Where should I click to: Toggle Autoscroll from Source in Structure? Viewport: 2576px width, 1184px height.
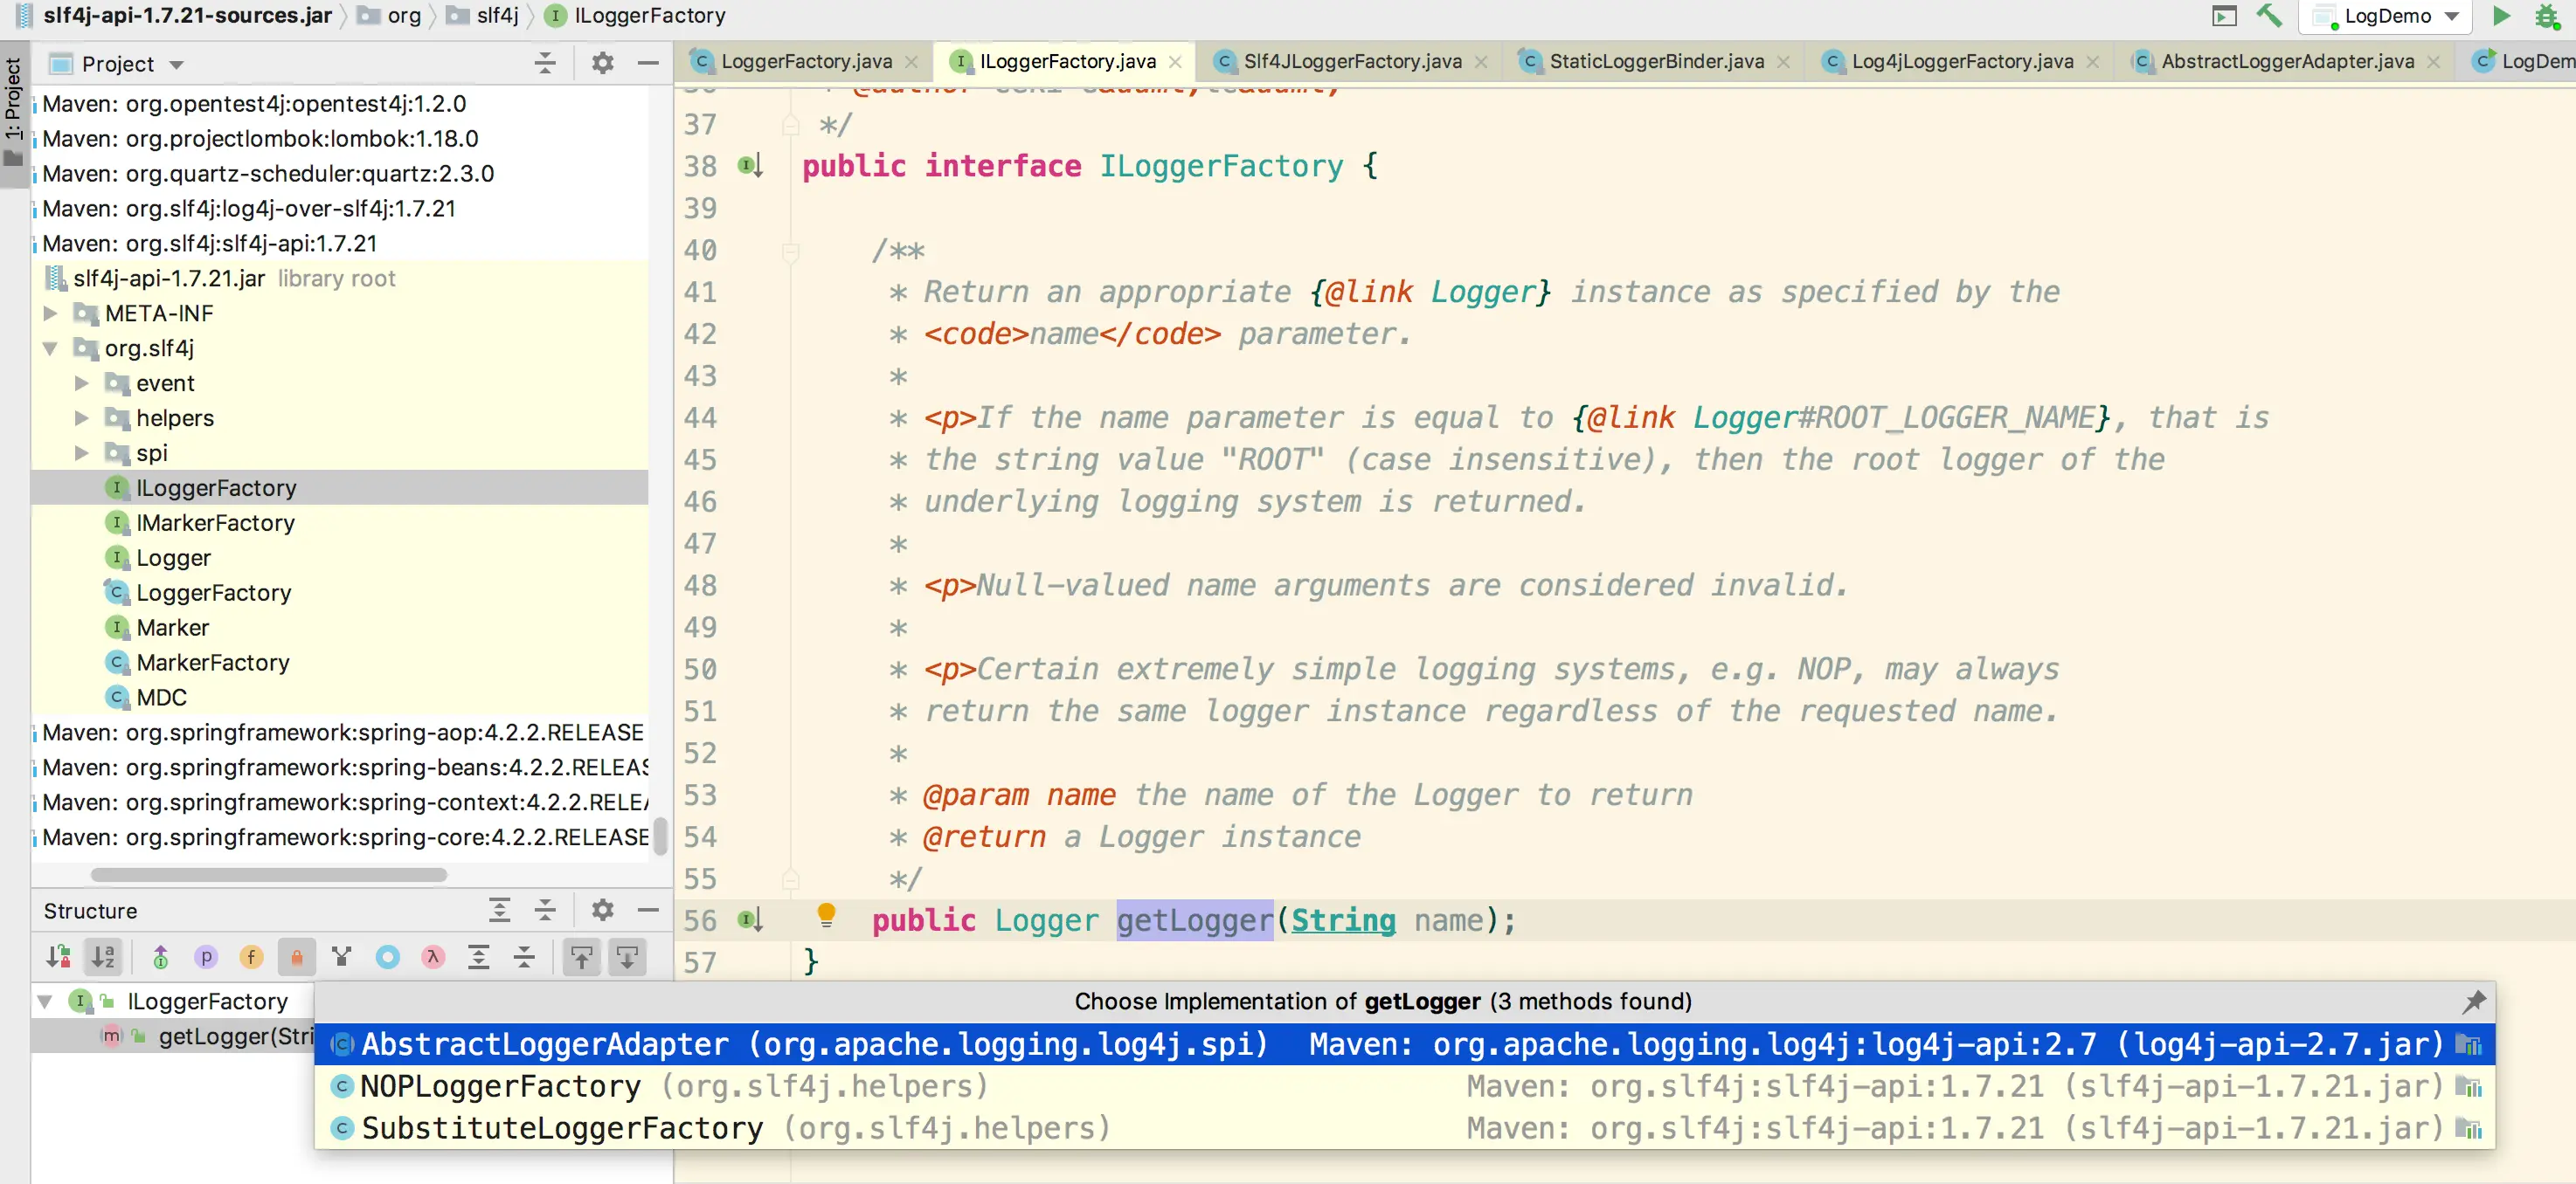pos(627,957)
